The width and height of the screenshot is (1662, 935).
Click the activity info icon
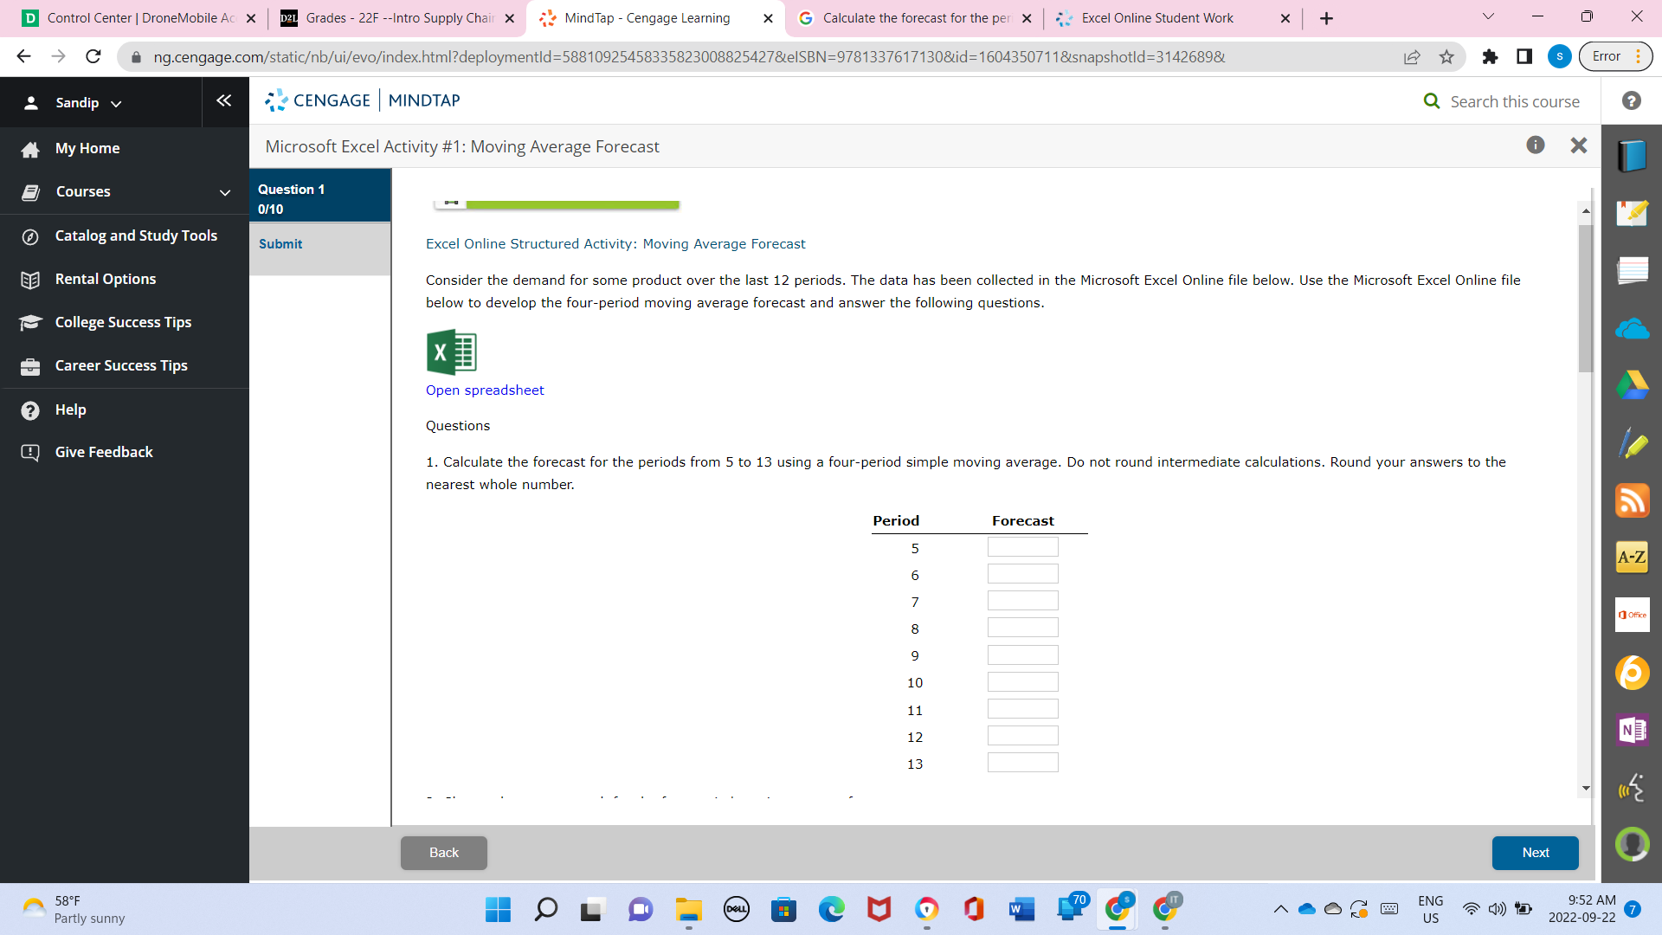point(1536,145)
